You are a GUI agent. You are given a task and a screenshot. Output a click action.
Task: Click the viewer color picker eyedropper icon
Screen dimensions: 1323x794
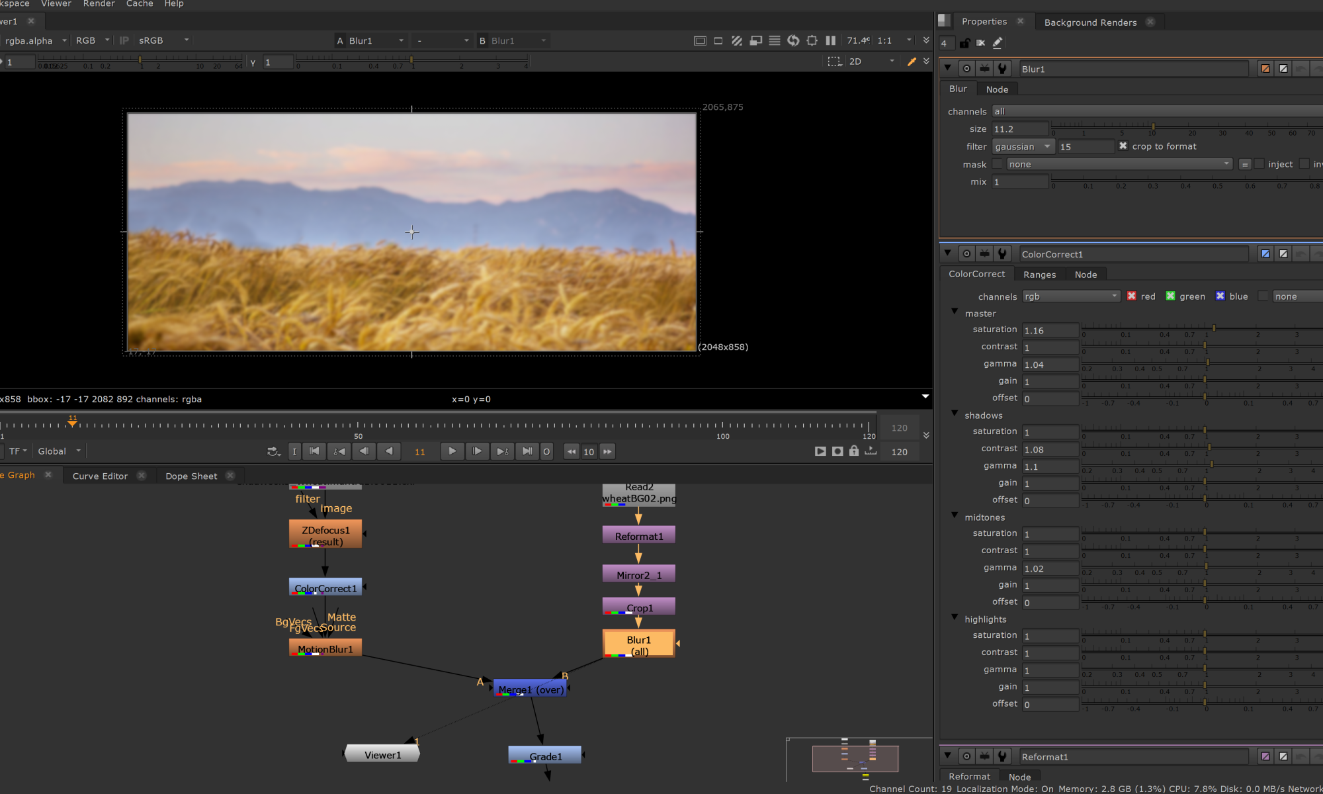[x=912, y=62]
